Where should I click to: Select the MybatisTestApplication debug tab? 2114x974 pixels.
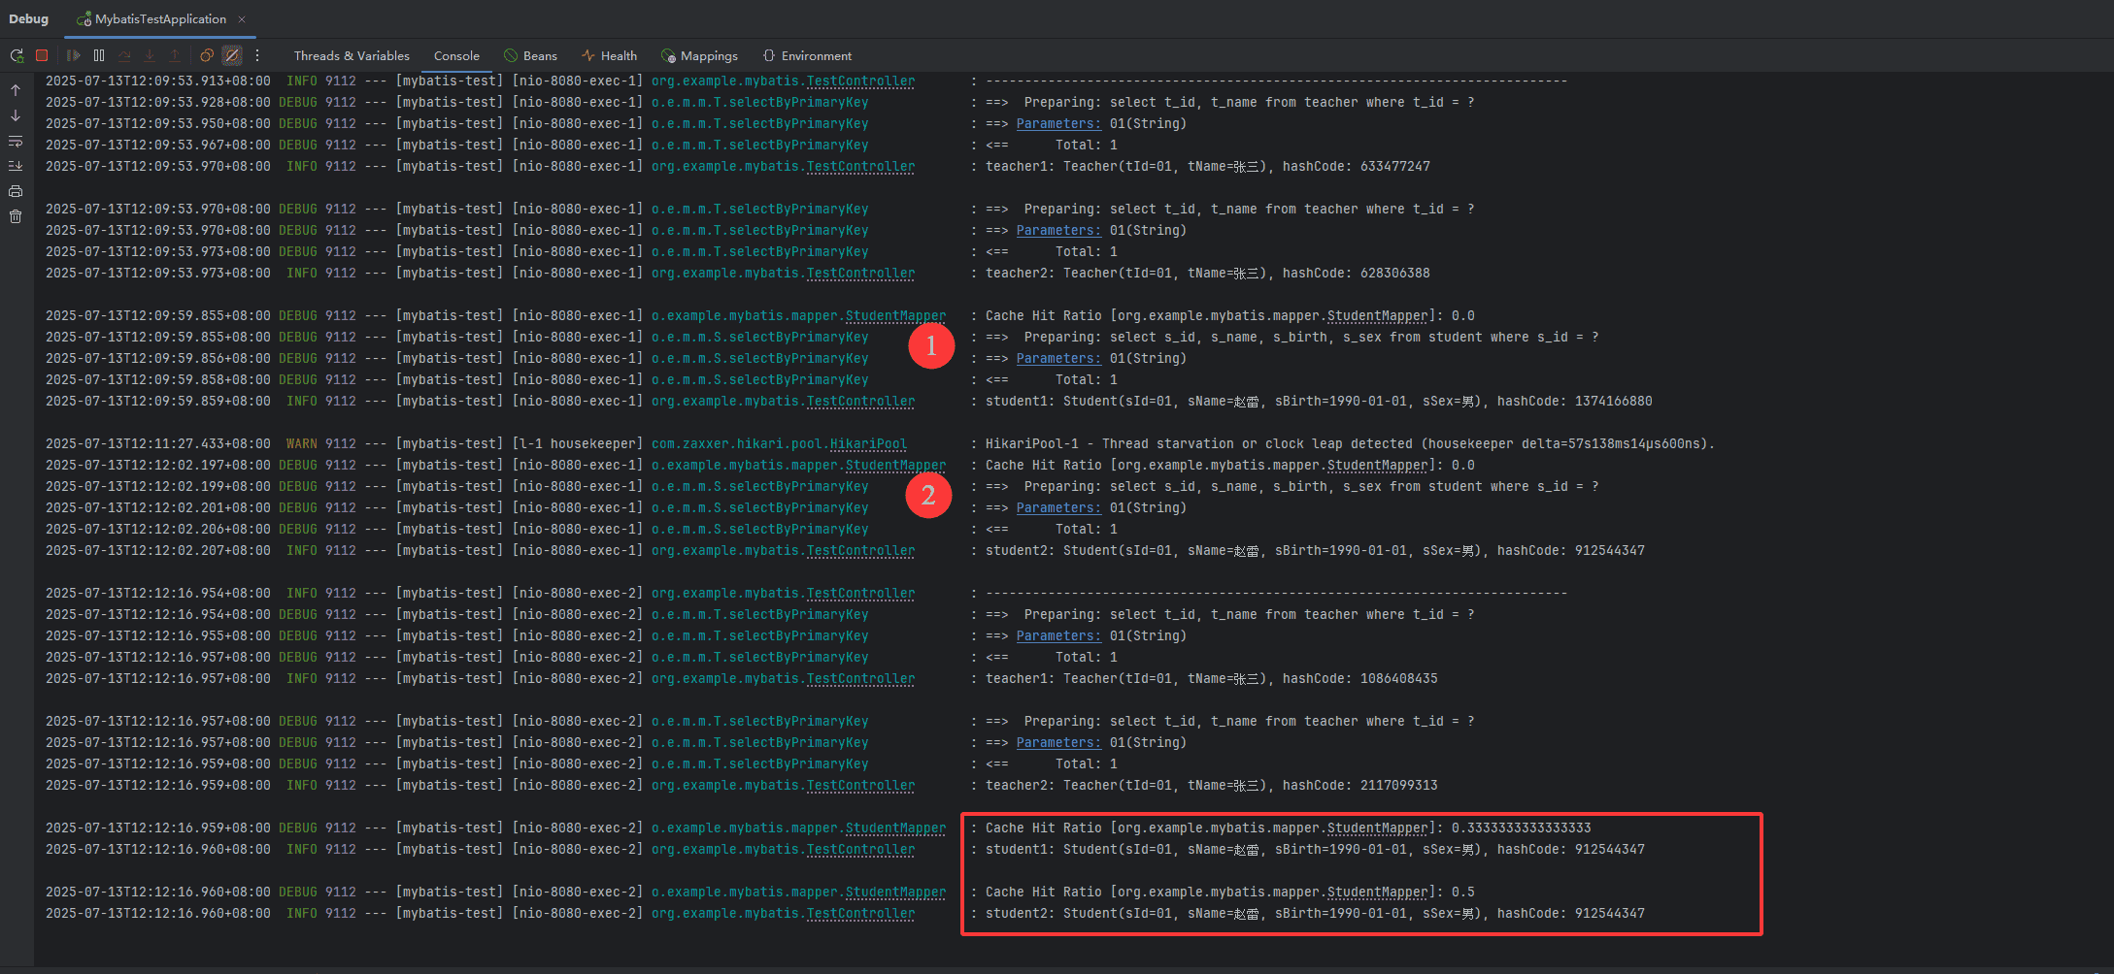[160, 18]
